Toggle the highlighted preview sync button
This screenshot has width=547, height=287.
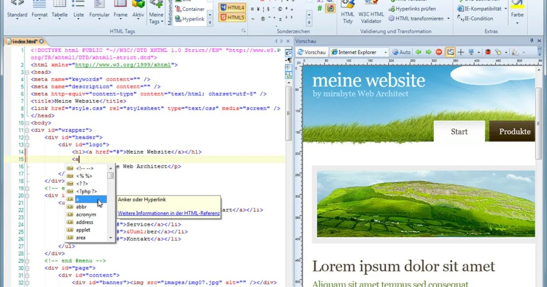[x=450, y=52]
